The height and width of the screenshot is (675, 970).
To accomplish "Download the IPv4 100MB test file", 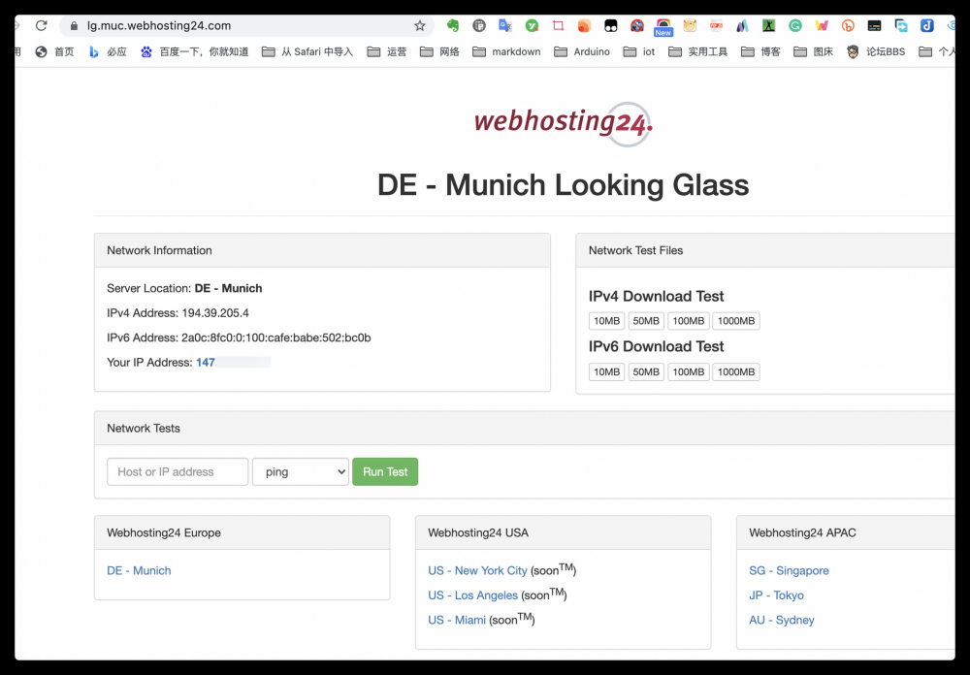I will (x=688, y=321).
